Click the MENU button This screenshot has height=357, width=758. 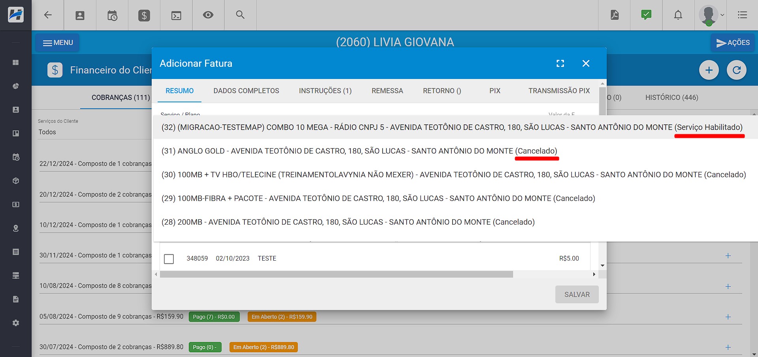point(57,43)
